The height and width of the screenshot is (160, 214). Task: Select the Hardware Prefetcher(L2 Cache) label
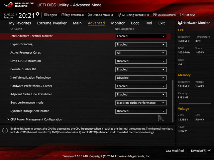31,86
